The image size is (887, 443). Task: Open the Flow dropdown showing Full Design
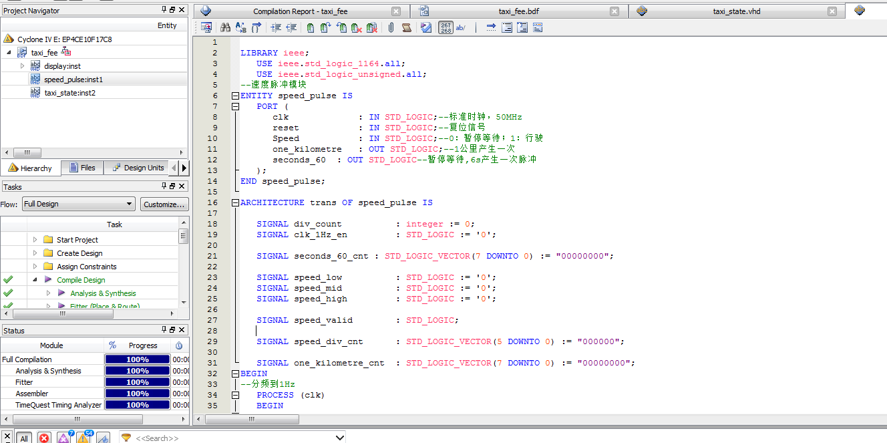click(x=78, y=204)
